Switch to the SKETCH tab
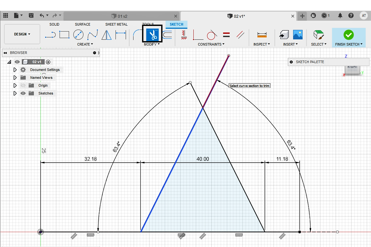The image size is (371, 247). [176, 24]
